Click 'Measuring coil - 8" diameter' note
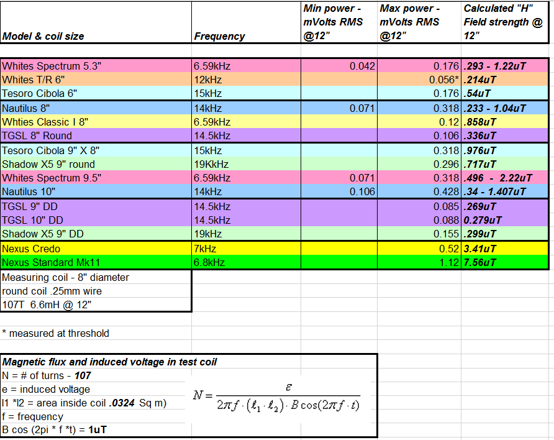Image resolution: width=554 pixels, height=440 pixels. click(96, 277)
